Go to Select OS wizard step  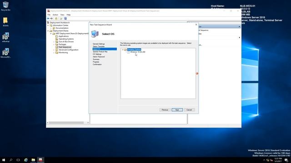(105, 49)
